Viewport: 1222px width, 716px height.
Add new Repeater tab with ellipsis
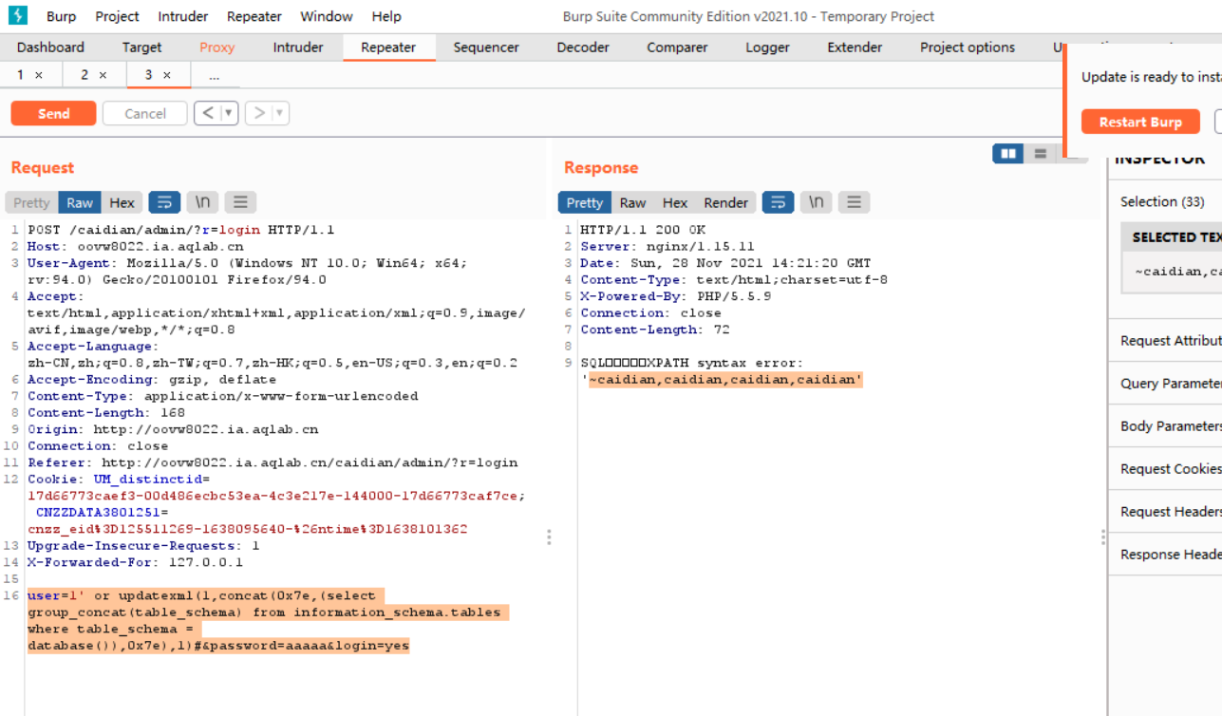click(215, 75)
